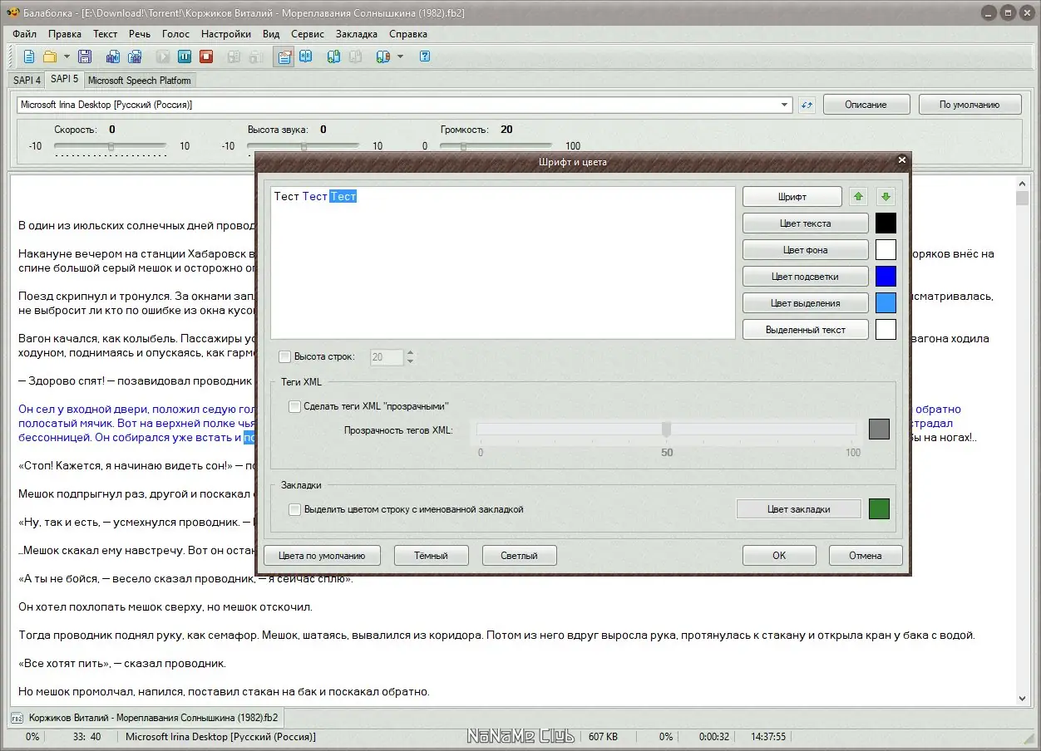Click the Save floppy disk icon
Viewport: 1041px width, 751px height.
(84, 57)
